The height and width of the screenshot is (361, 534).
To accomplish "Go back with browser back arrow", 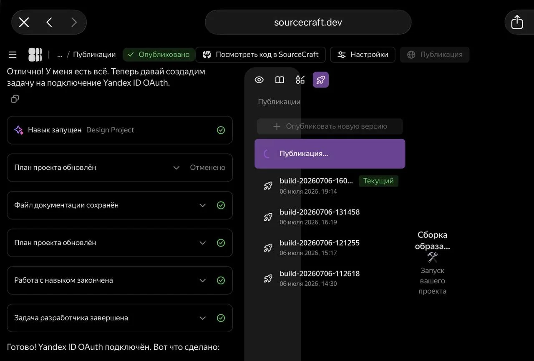I will [49, 22].
